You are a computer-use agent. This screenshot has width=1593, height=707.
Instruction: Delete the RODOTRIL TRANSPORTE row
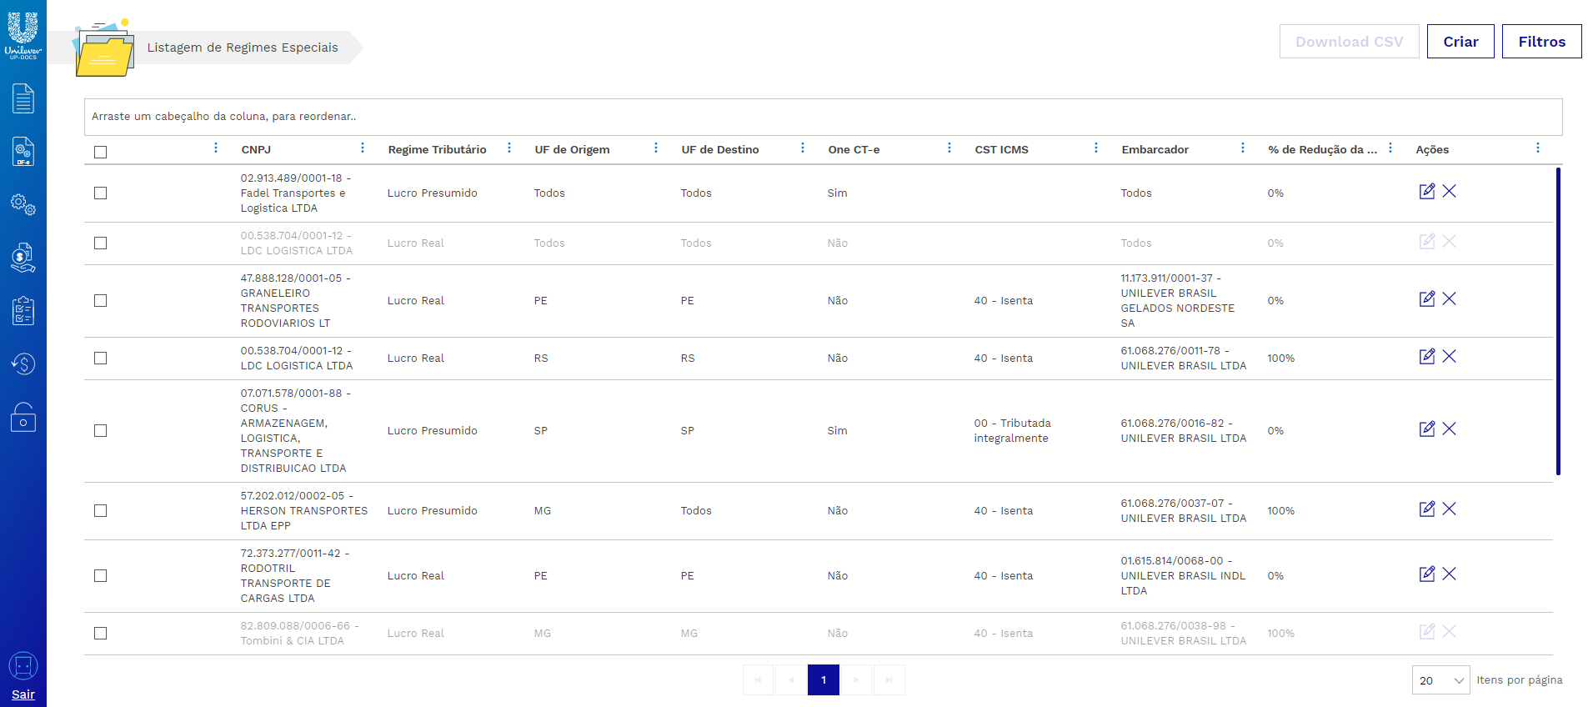(x=1450, y=574)
